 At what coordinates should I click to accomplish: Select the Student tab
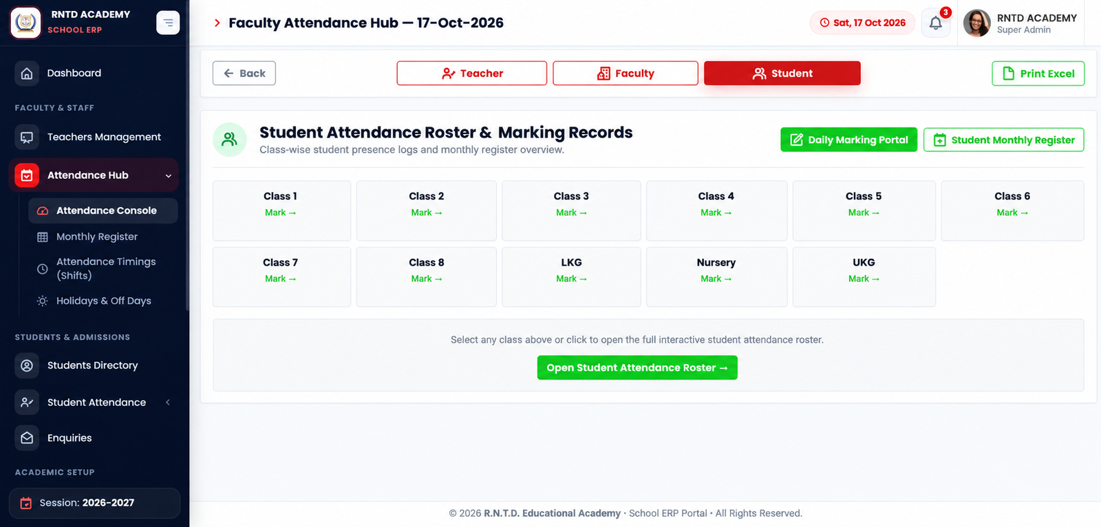782,73
